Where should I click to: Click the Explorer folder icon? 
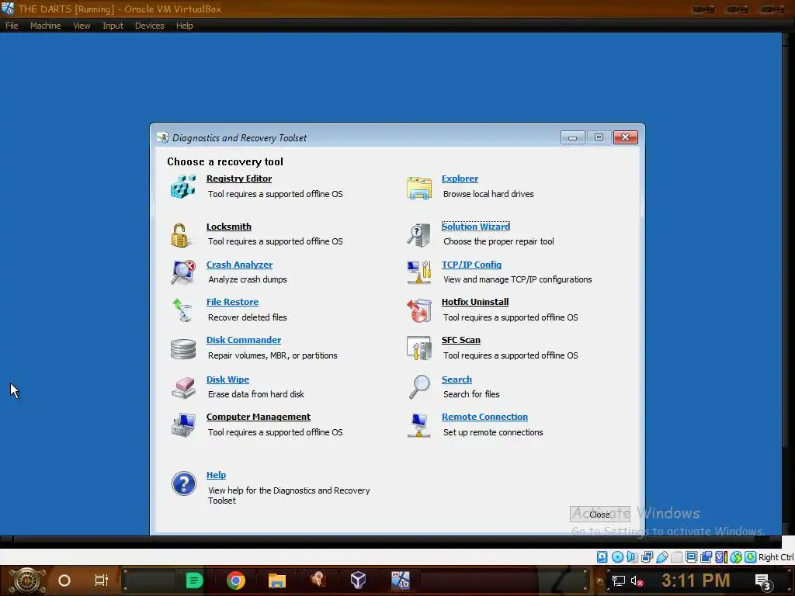418,188
